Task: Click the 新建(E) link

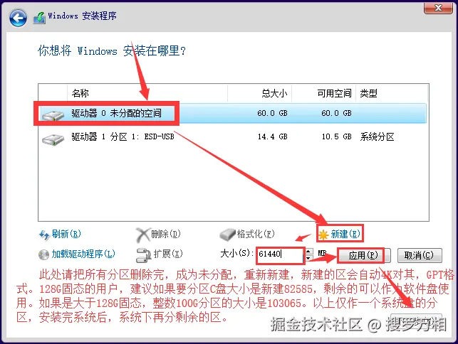Action: (345, 234)
